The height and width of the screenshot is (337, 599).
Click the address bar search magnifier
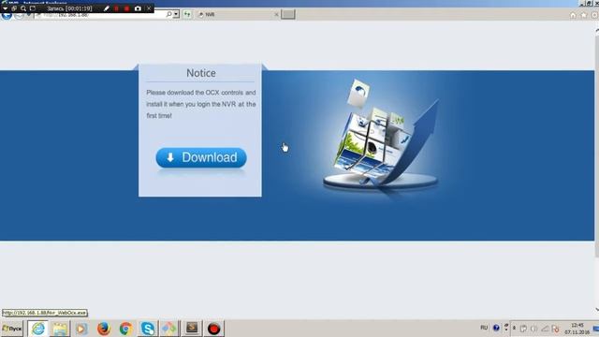coord(168,15)
